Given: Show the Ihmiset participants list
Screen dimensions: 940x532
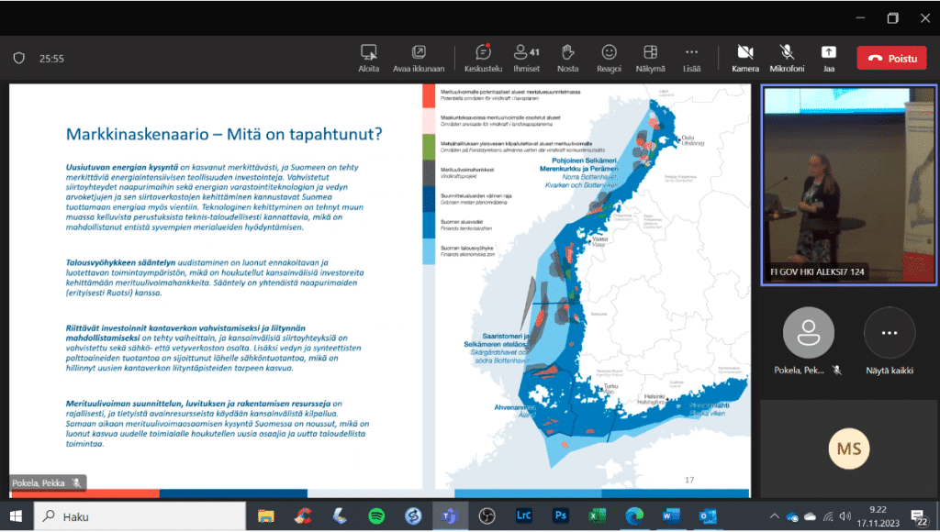Looking at the screenshot, I should [x=526, y=59].
